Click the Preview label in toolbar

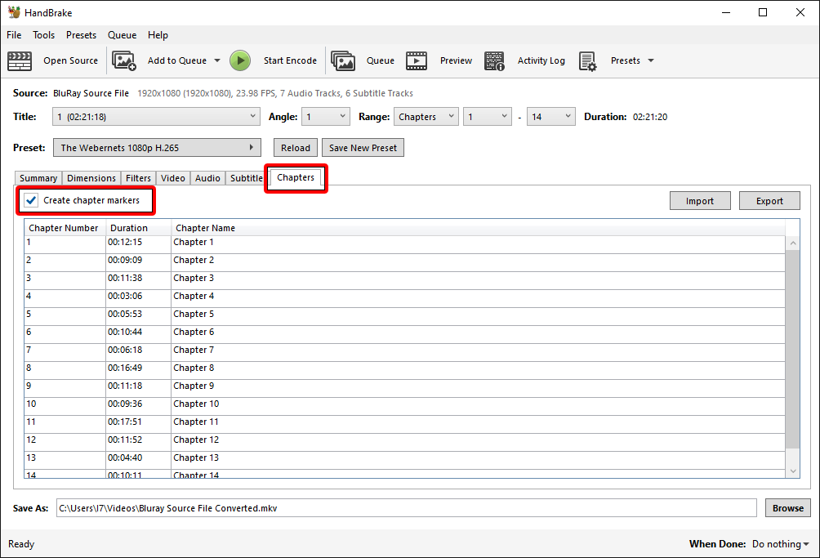point(456,60)
